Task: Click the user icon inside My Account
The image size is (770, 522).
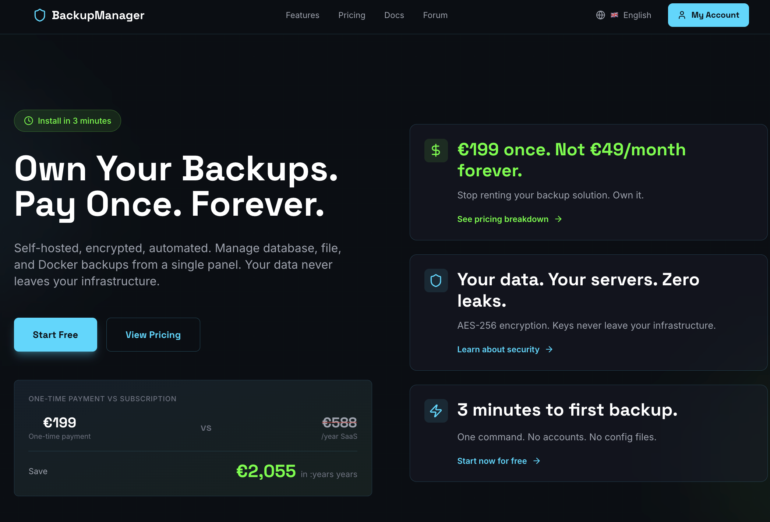Action: click(682, 15)
